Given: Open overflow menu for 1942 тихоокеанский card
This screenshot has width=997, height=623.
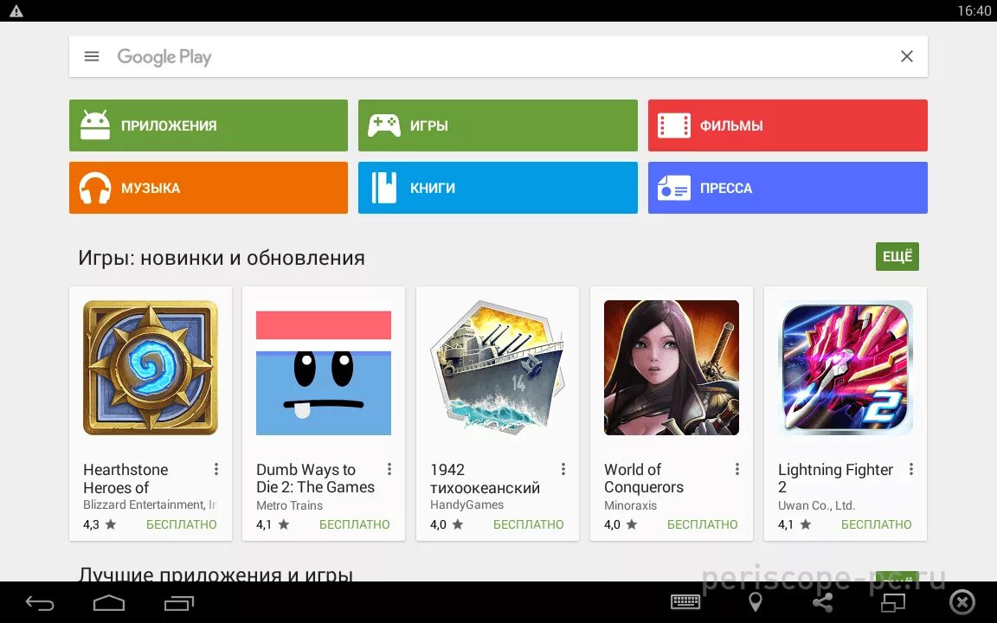Looking at the screenshot, I should 563,469.
